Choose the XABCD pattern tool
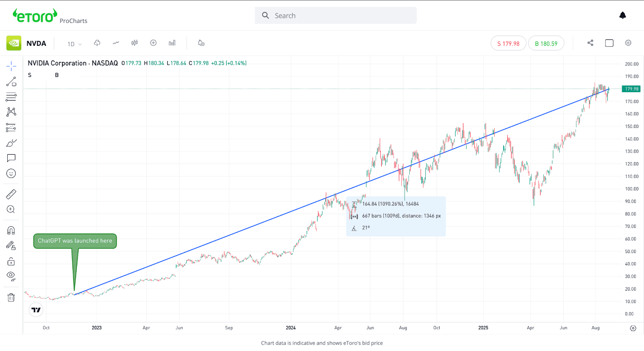644x351 pixels. pos(11,112)
